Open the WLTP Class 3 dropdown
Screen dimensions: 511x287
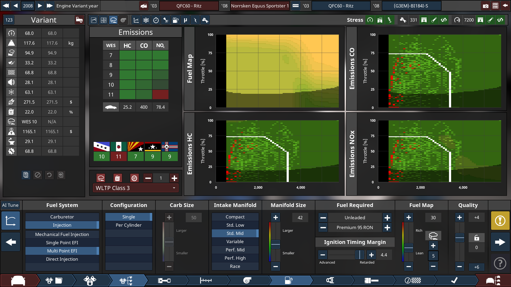coord(135,188)
